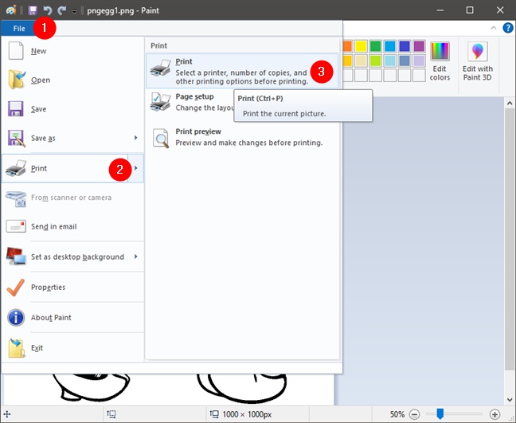Screen dimensions: 516x423
Task: Click the selection size icon in status bar
Action: point(111,414)
